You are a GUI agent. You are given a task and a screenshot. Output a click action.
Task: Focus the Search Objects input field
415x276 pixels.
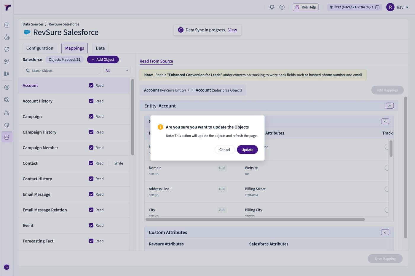pyautogui.click(x=62, y=70)
